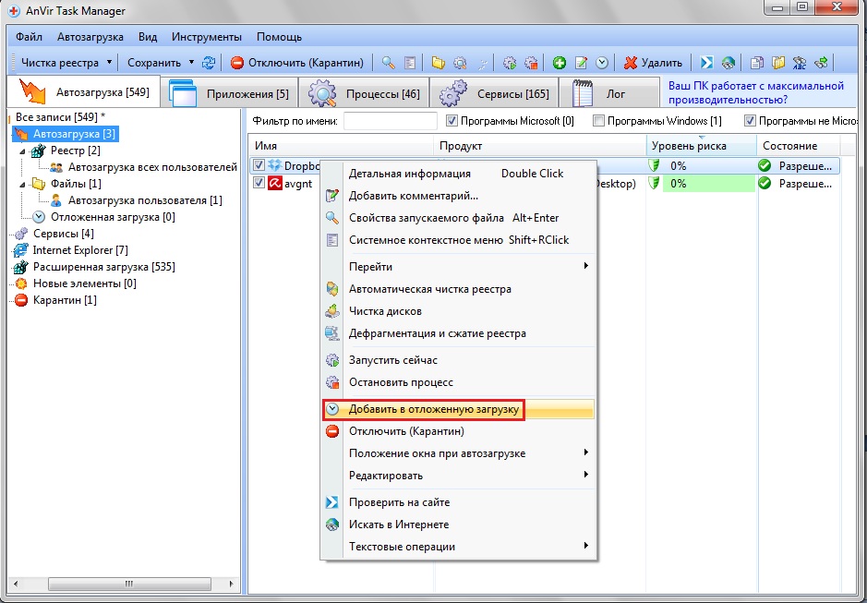Click the copy documents toolbar icon
This screenshot has height=603, width=867.
[757, 63]
